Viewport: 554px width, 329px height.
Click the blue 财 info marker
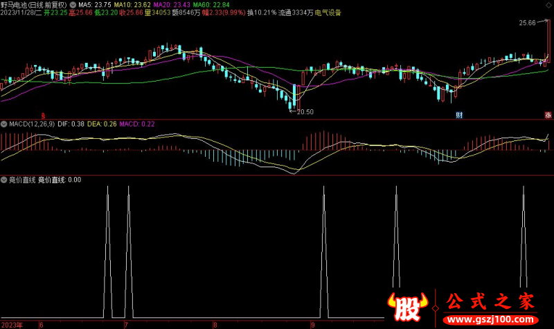(x=459, y=115)
